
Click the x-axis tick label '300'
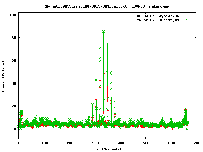[x=95, y=143]
